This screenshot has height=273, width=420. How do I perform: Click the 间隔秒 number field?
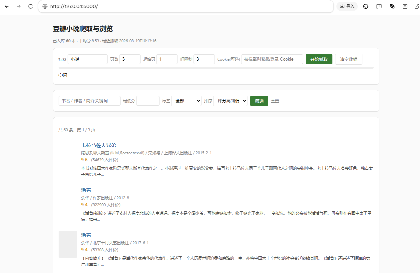204,59
